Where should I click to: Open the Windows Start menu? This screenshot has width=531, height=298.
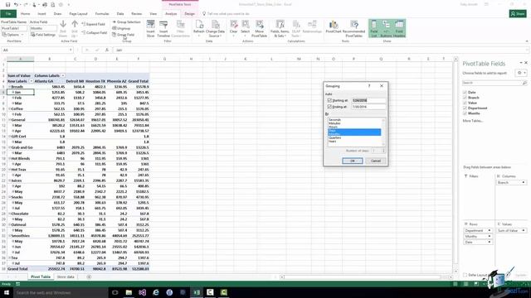7,292
